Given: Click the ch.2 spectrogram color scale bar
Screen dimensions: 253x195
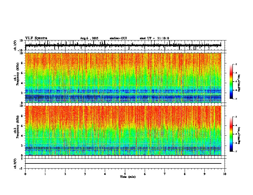Looking at the screenshot, I should tap(231, 134).
